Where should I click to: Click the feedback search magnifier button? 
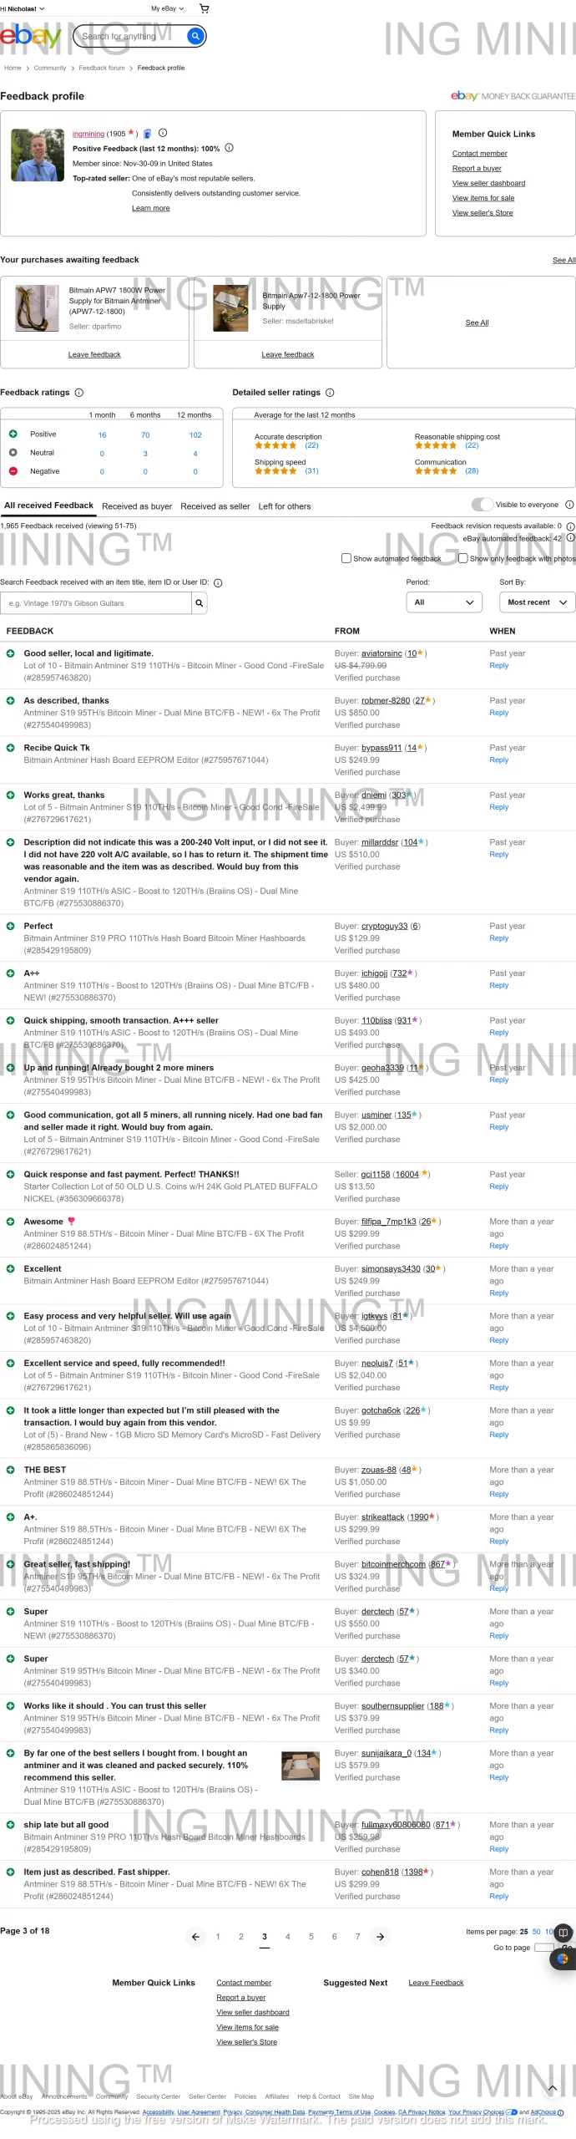click(199, 603)
